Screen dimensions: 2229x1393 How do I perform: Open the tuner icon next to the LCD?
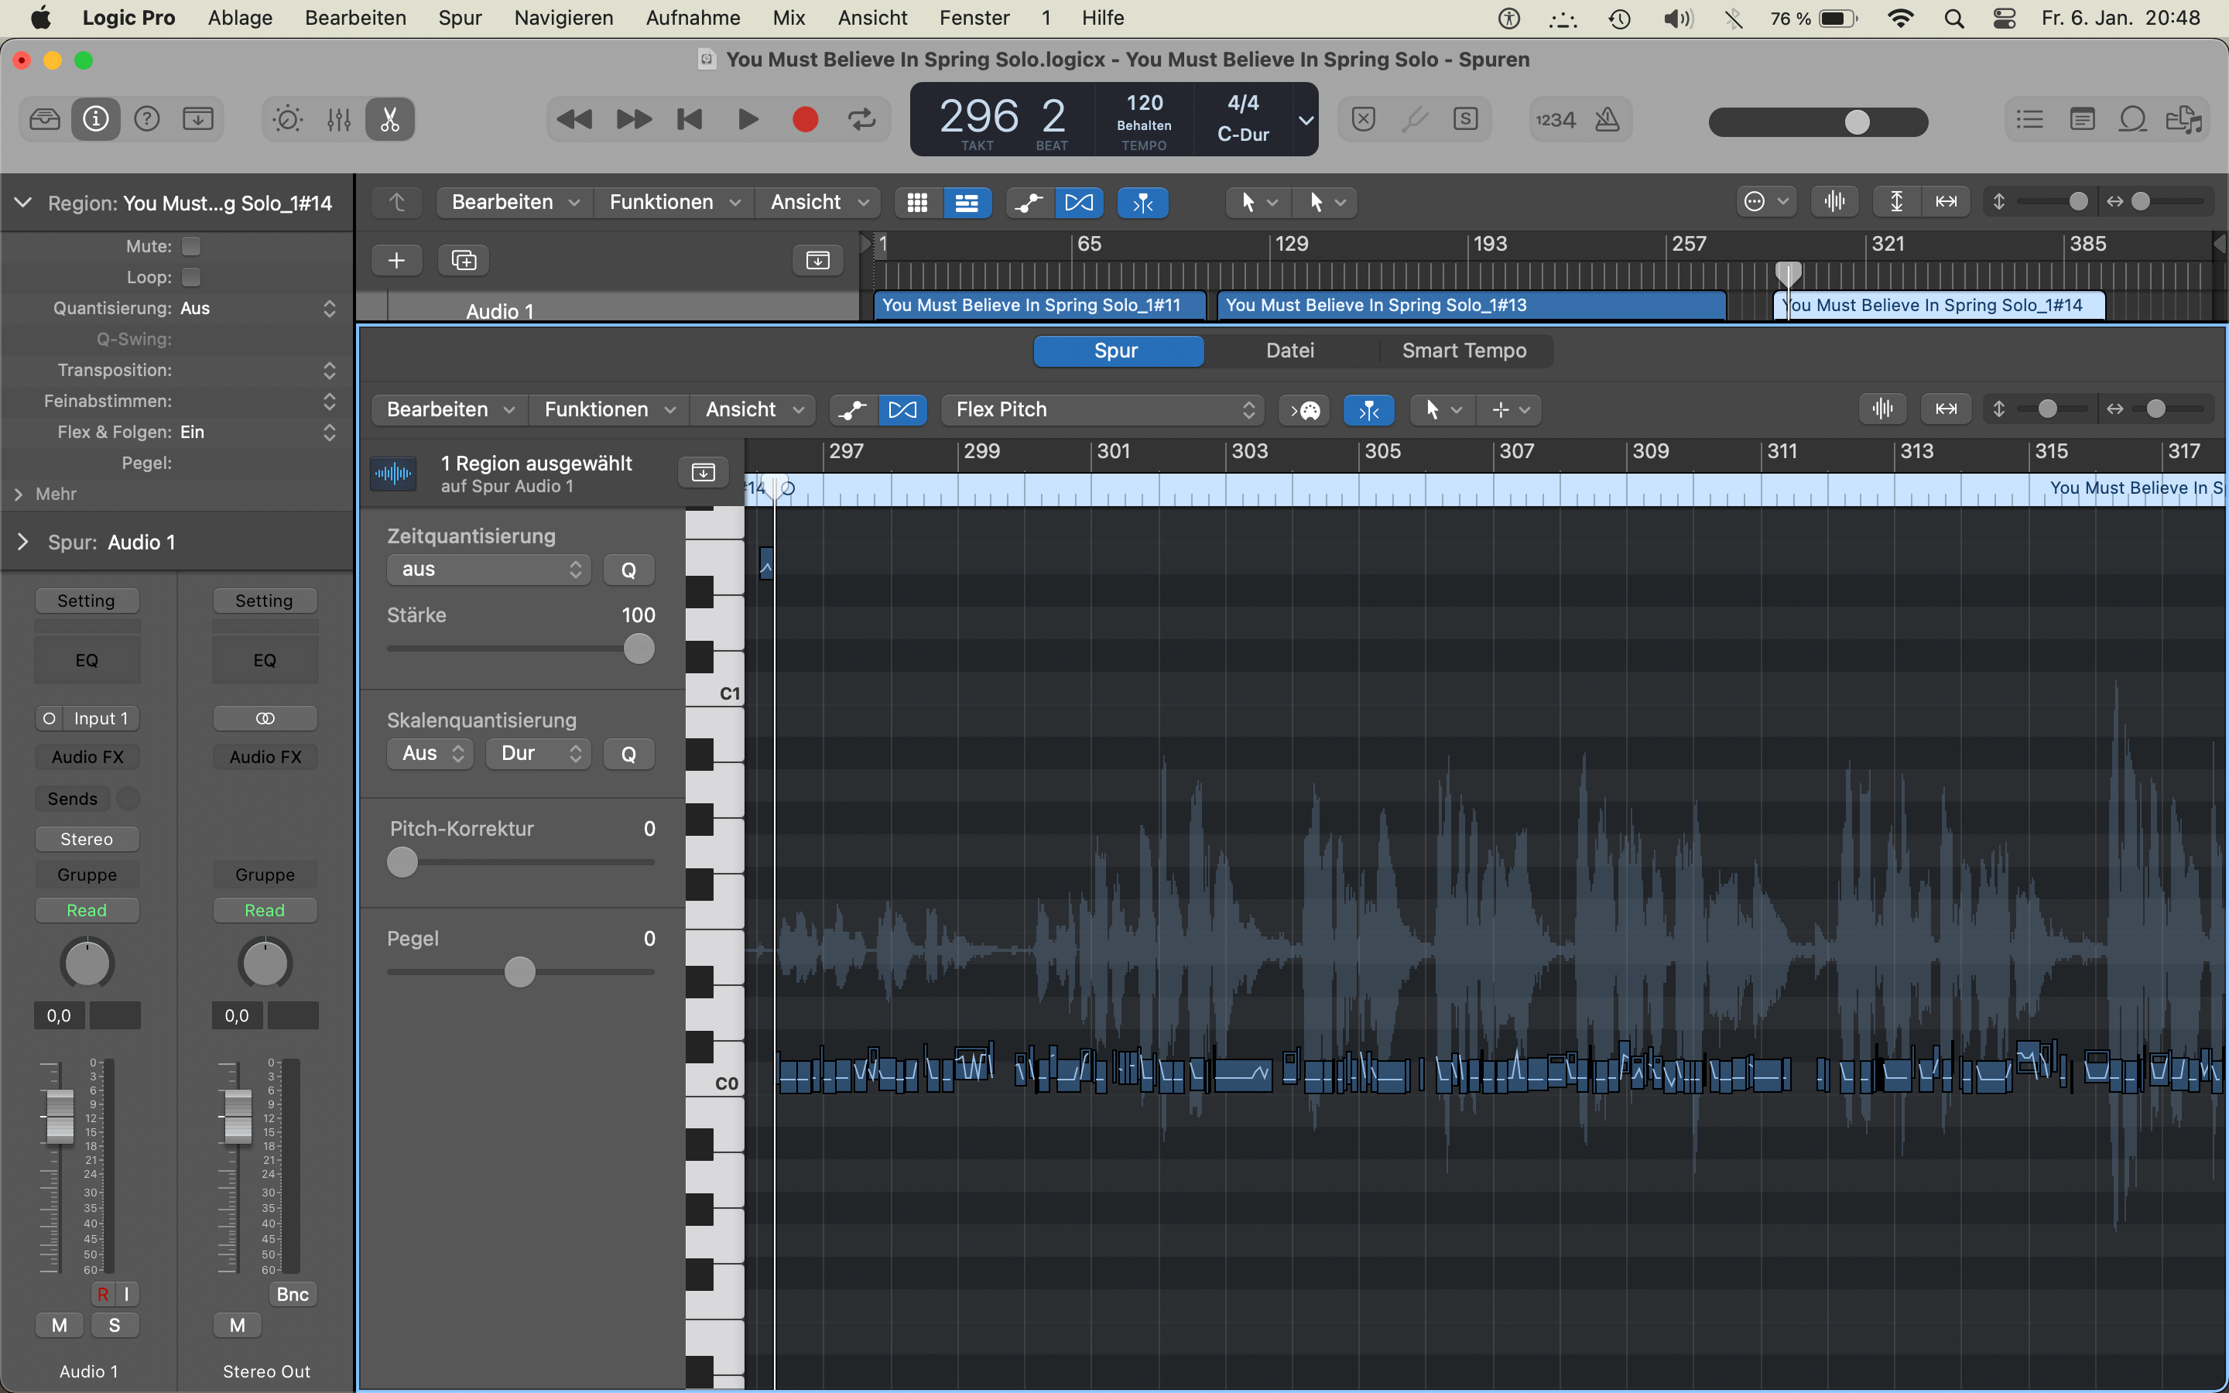point(1416,119)
